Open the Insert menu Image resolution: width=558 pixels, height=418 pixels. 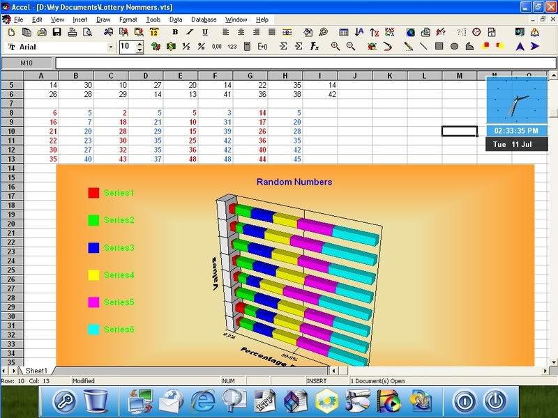pos(80,20)
